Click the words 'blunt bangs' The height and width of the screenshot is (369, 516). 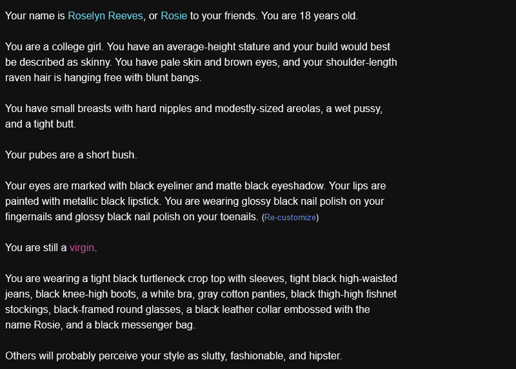coord(173,77)
